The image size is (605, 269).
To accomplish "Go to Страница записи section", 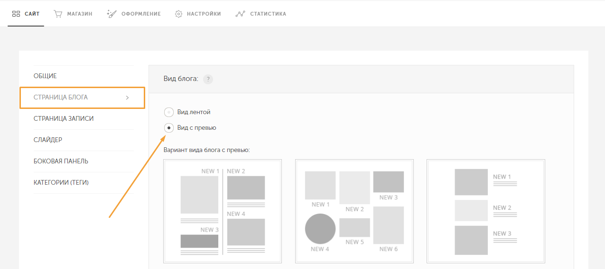I will point(64,119).
